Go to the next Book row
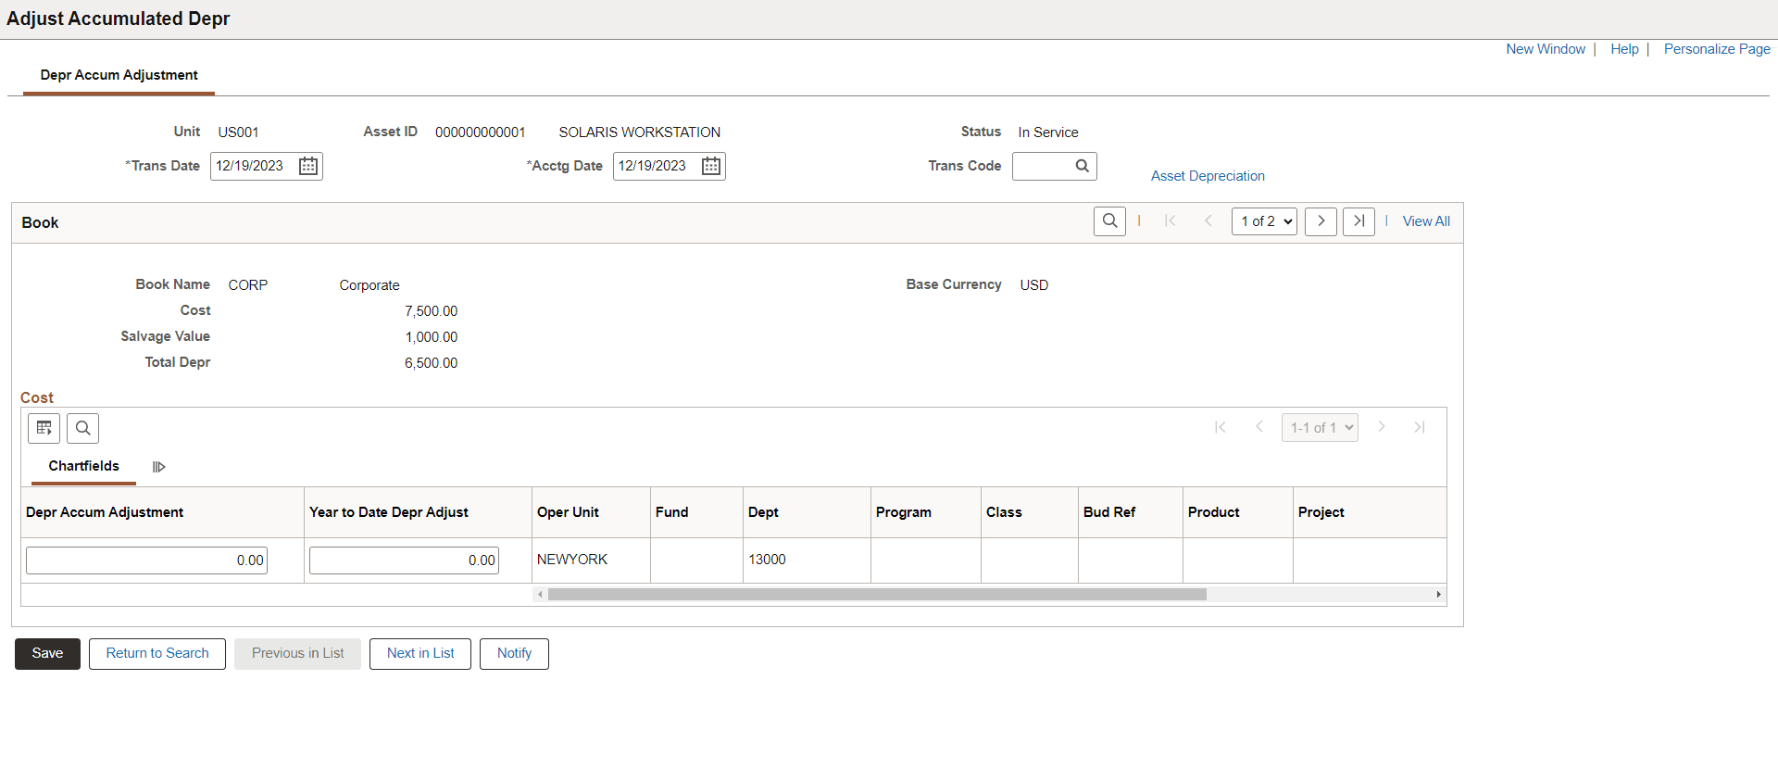The height and width of the screenshot is (768, 1778). [1321, 221]
